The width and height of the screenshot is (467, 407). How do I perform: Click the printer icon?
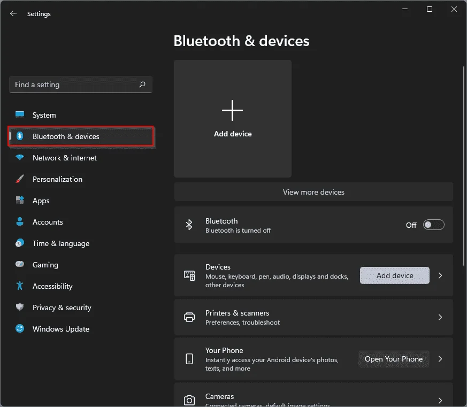click(x=189, y=317)
